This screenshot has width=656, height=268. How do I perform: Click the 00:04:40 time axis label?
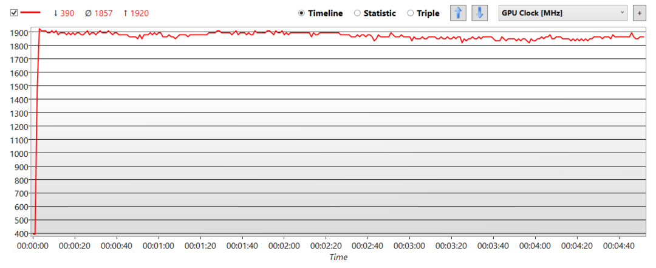tap(619, 246)
